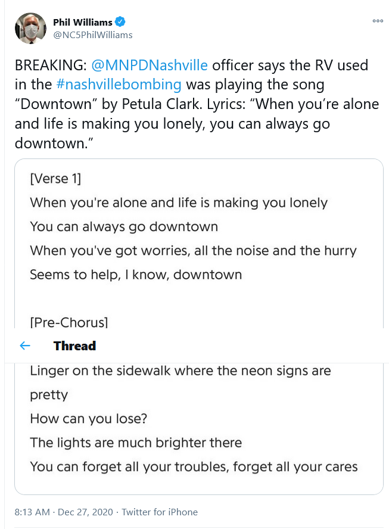This screenshot has width=389, height=529.
Task: Click the [Pre-Chorus] label in the lyrics image
Action: (69, 322)
